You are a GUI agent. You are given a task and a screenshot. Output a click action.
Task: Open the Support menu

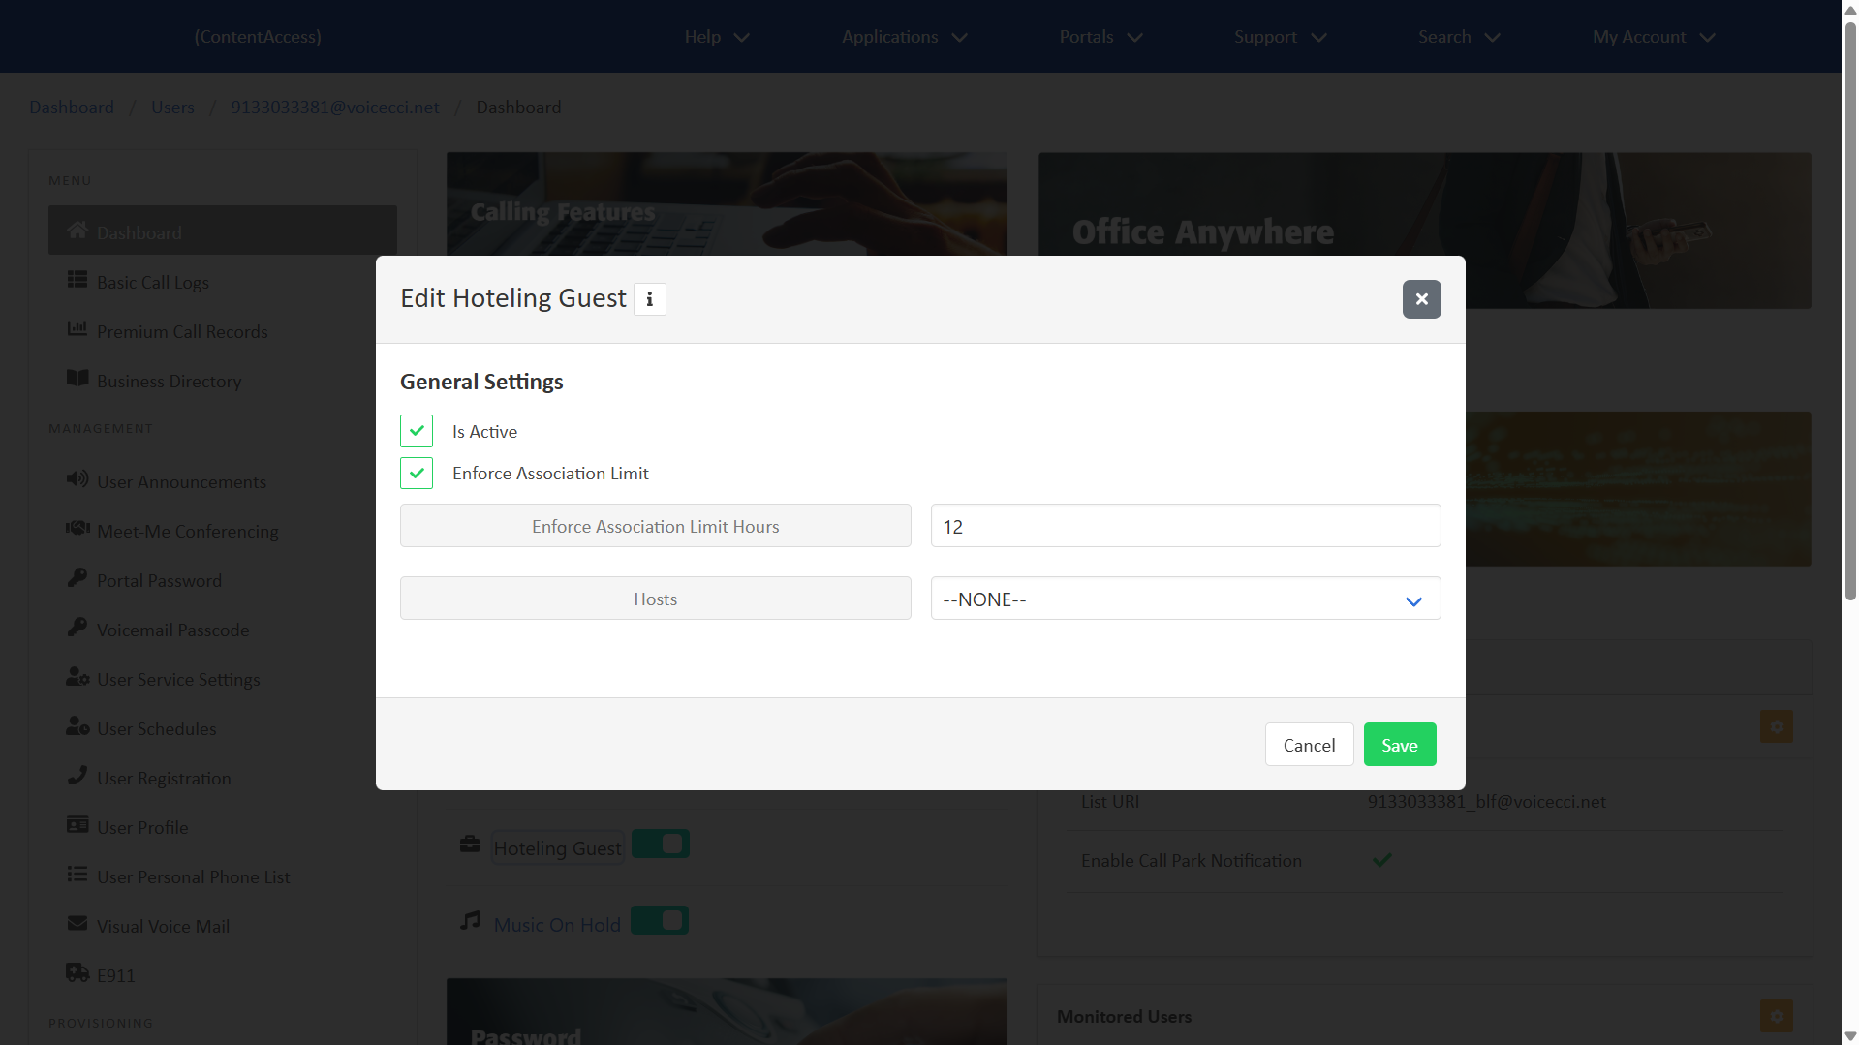tap(1279, 37)
